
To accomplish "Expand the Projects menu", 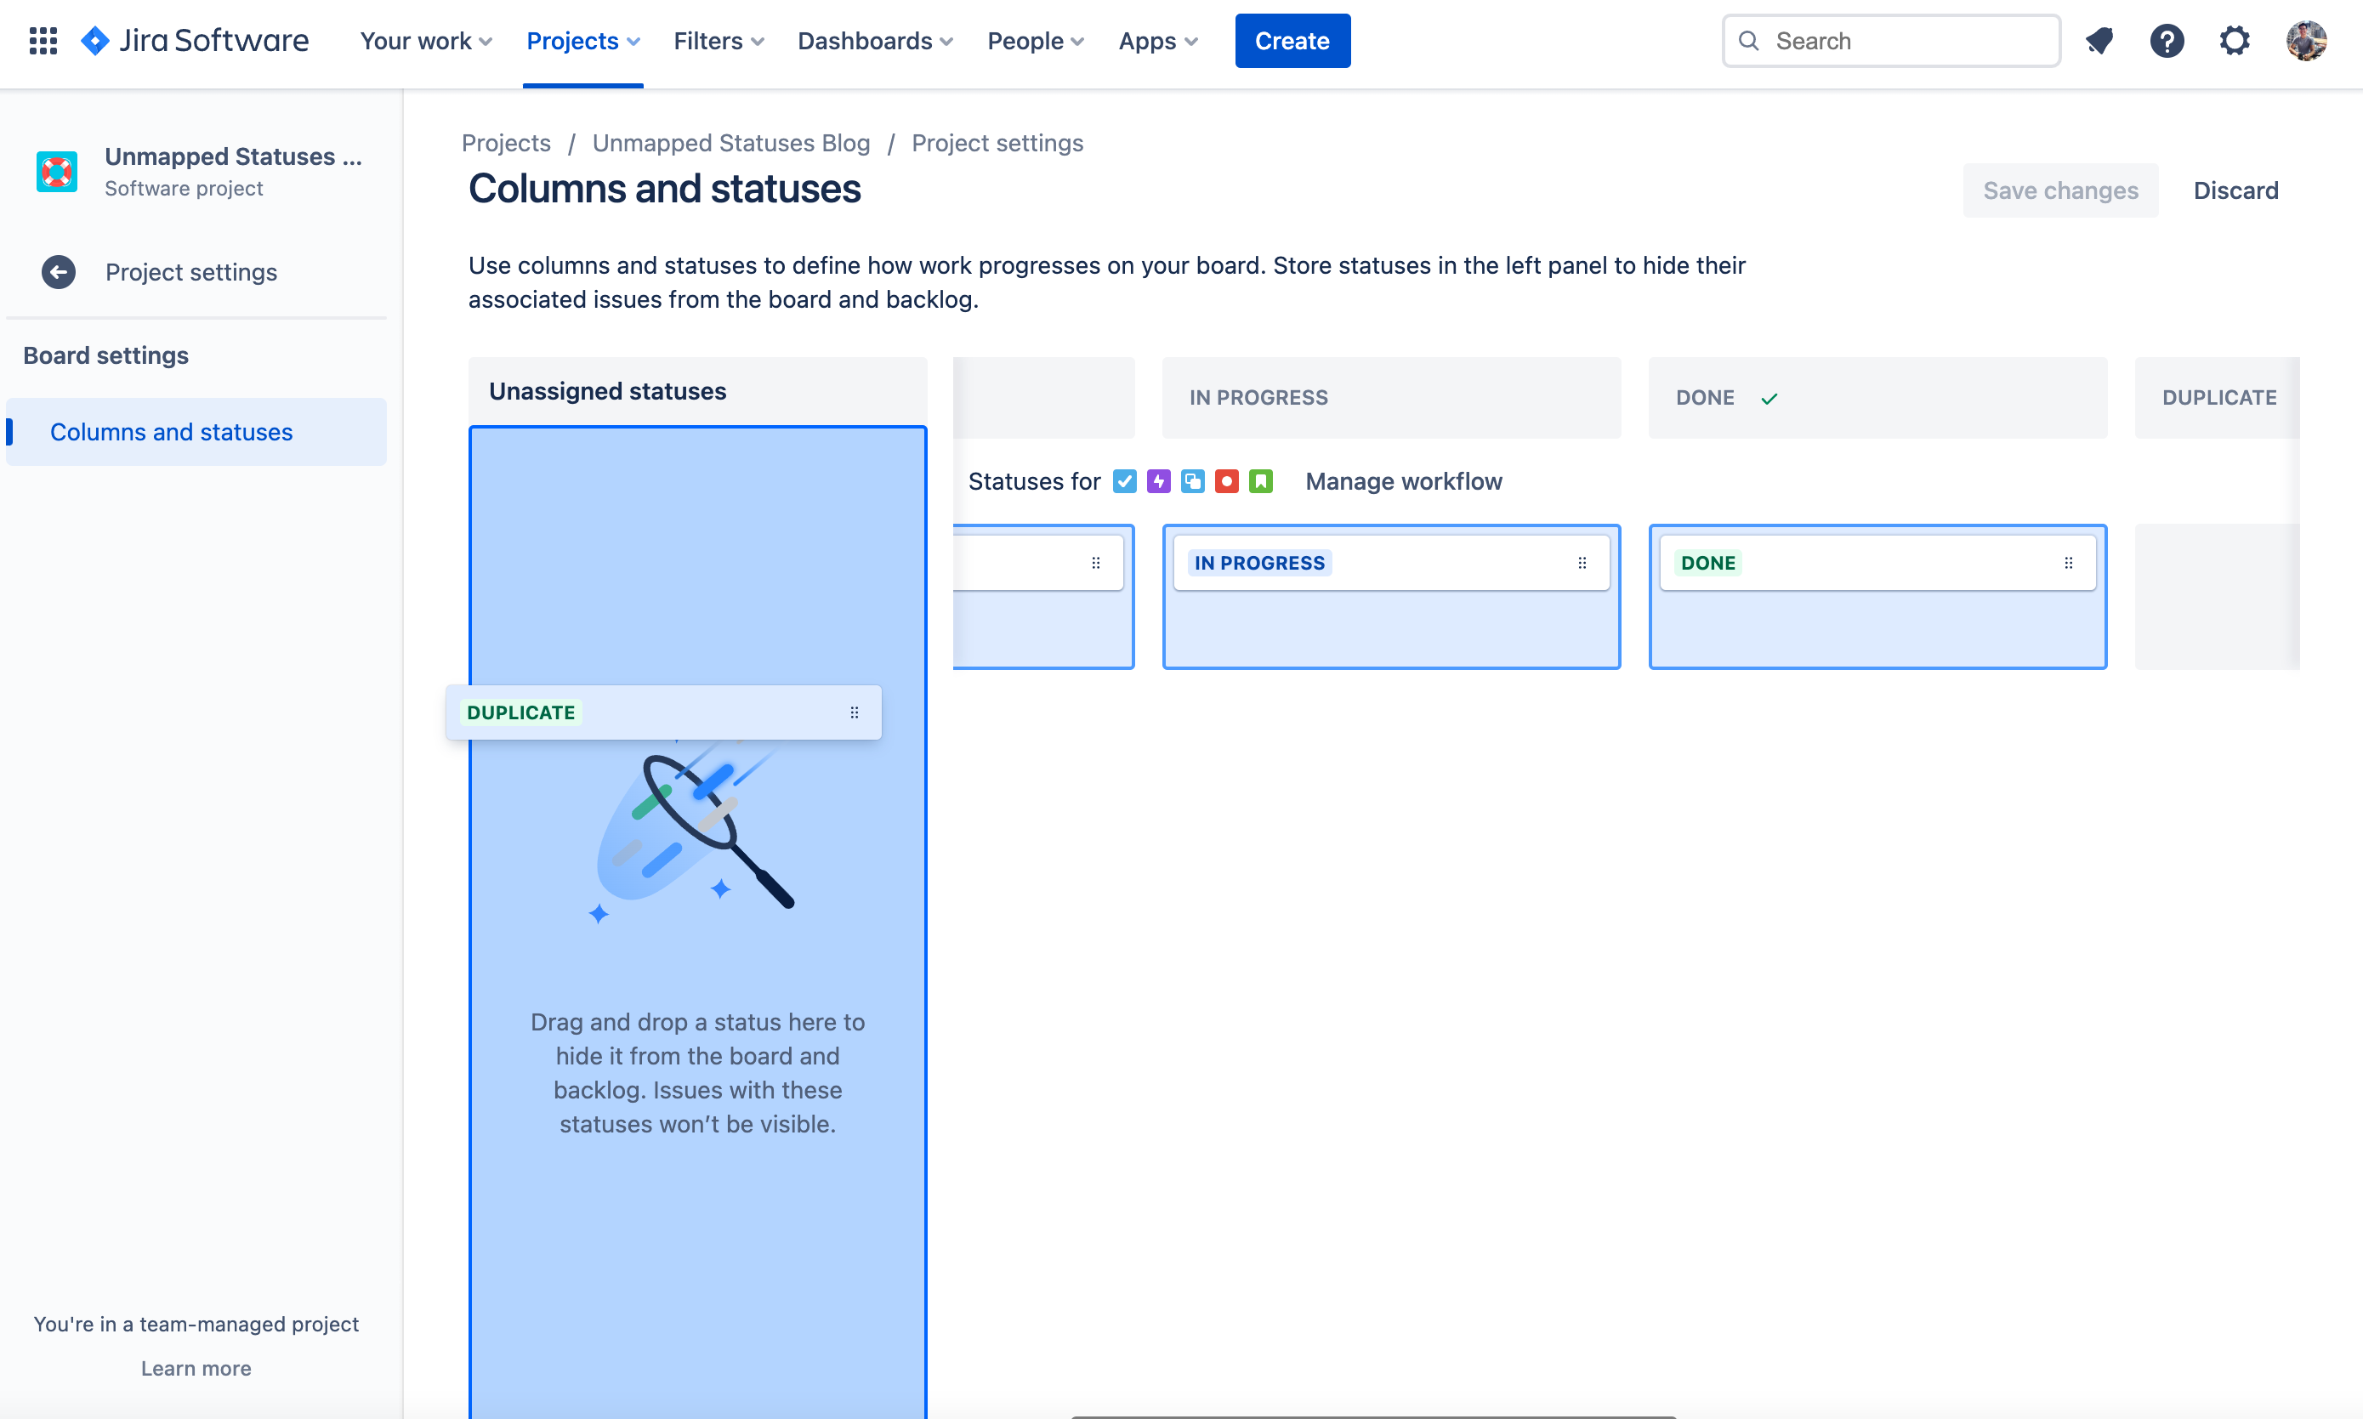I will (x=582, y=41).
